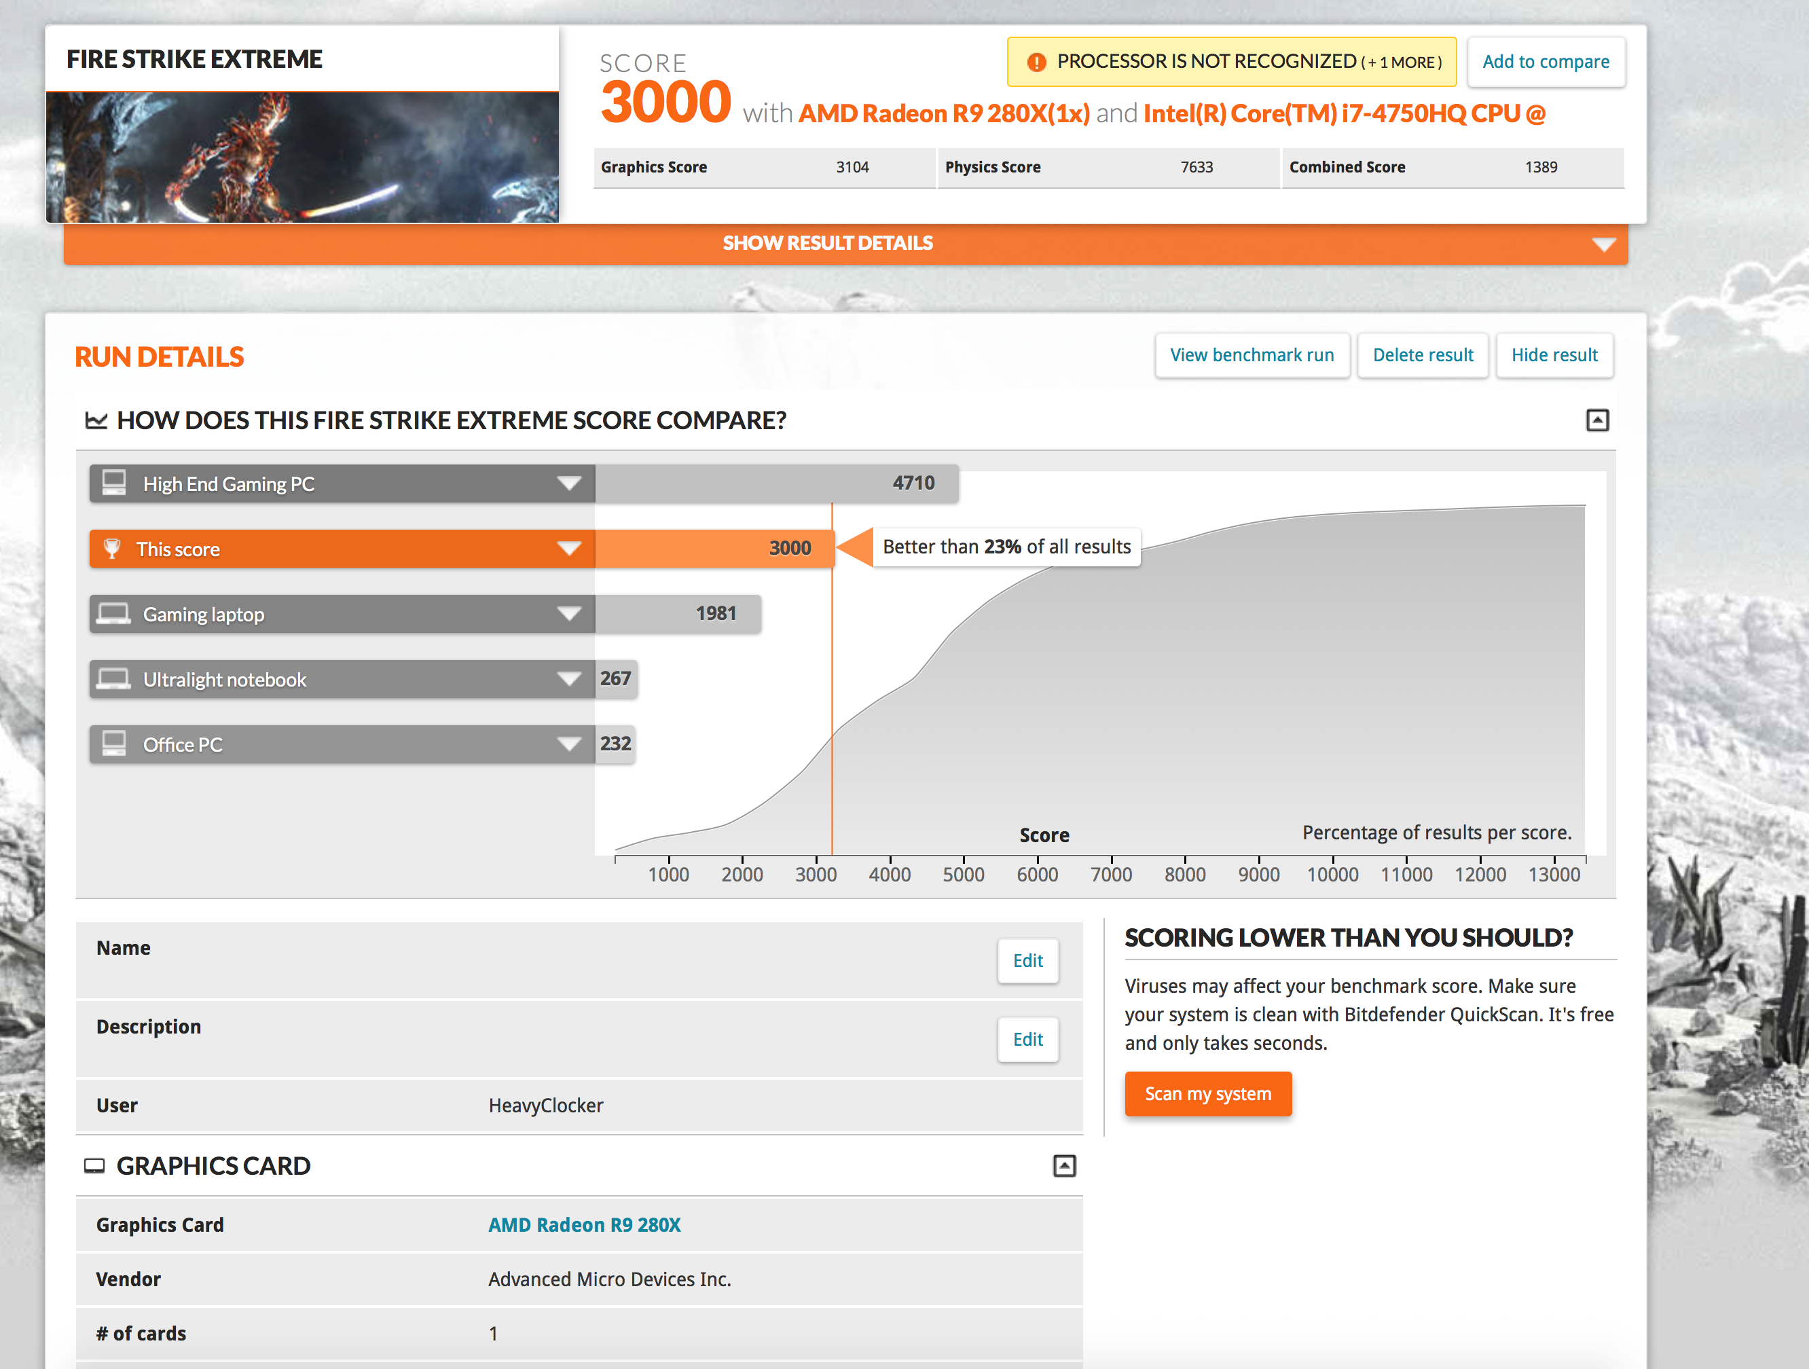The width and height of the screenshot is (1809, 1369).
Task: Click the Gaming laptop 1981 bar
Action: pyautogui.click(x=678, y=613)
